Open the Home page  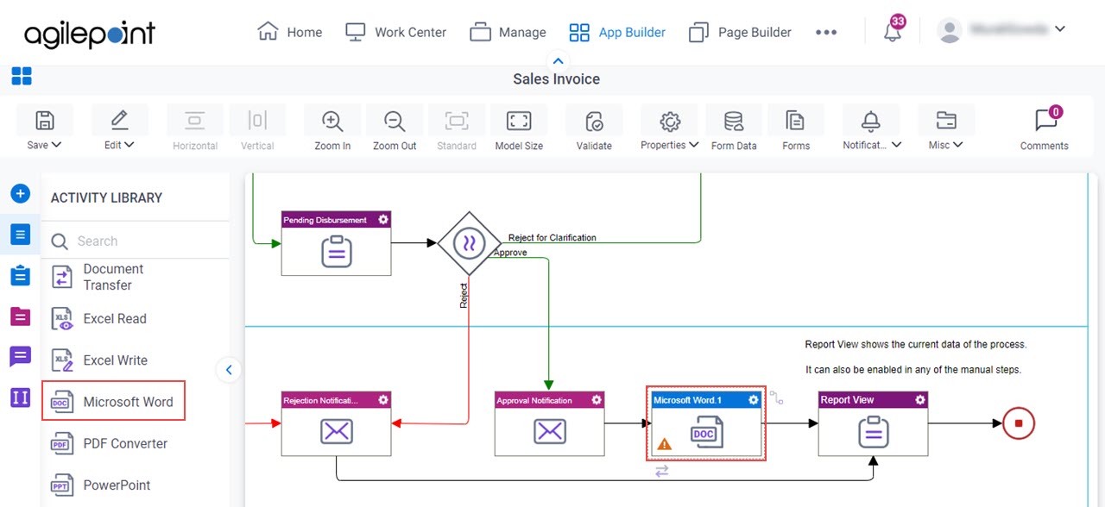(x=289, y=32)
